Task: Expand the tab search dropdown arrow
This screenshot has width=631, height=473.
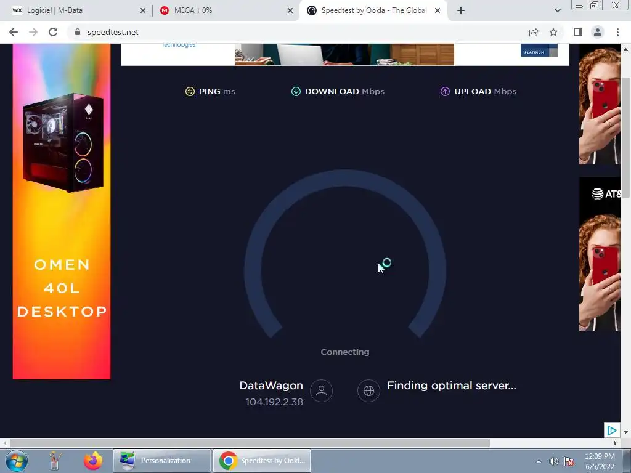Action: [x=557, y=10]
